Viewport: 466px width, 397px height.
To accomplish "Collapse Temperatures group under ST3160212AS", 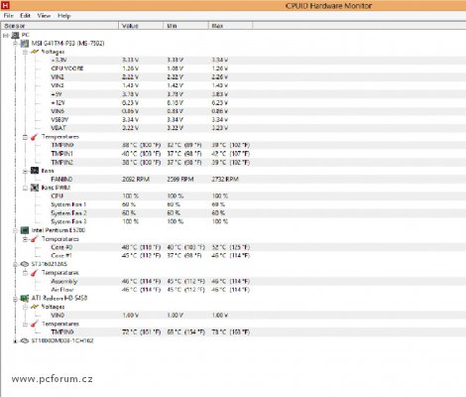I will (25, 273).
